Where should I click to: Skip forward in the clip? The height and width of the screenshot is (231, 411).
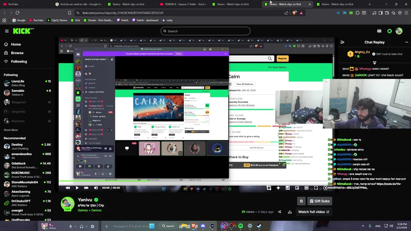(x=86, y=188)
